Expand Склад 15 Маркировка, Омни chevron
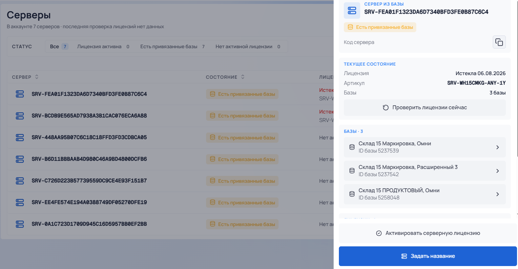Screen dimensions: 518x269 click(x=497, y=147)
